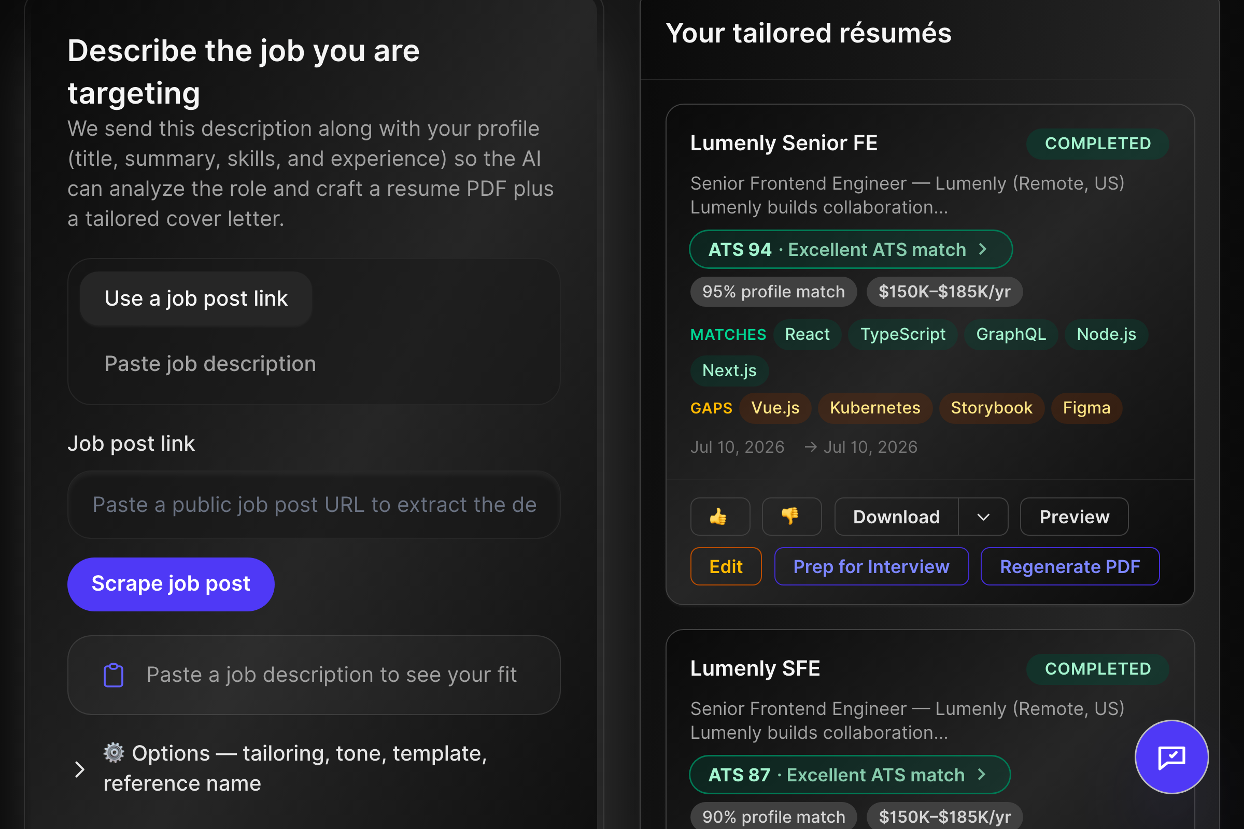
Task: Click the clipboard icon in fit box
Action: click(113, 675)
